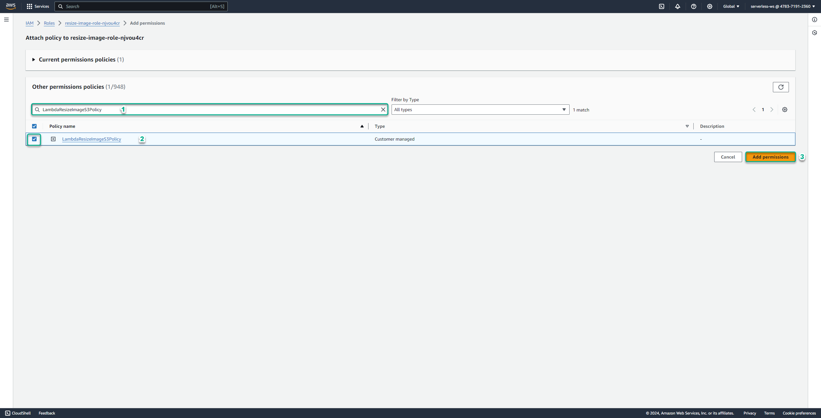Click the help circle icon in top bar
Screen dimensions: 821x418
(x=693, y=6)
